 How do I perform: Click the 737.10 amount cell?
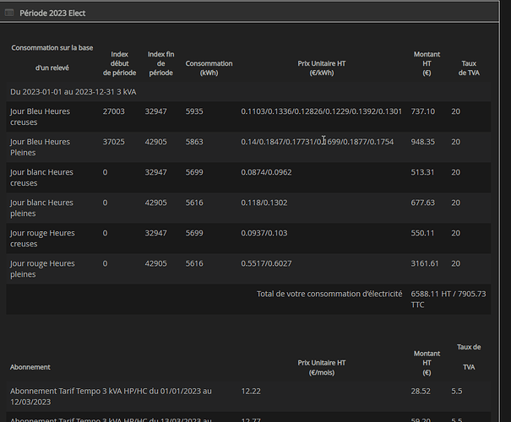click(x=422, y=111)
